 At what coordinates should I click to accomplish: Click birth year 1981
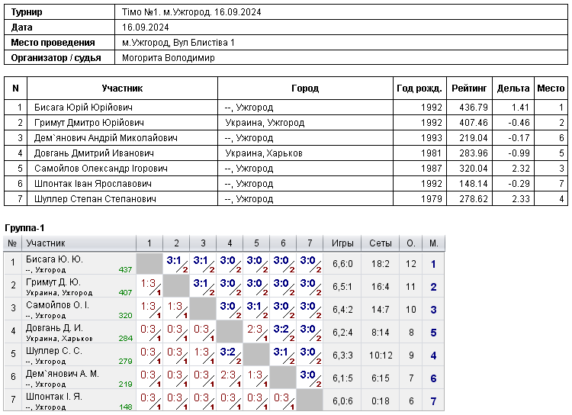tap(432, 153)
